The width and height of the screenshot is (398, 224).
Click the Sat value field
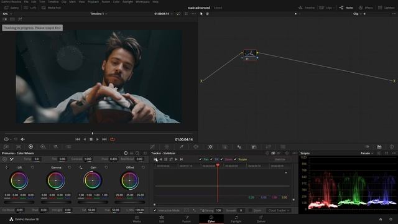coord(91,210)
